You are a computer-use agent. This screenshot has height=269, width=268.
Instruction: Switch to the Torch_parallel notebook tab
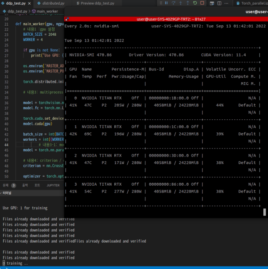[x=252, y=3]
